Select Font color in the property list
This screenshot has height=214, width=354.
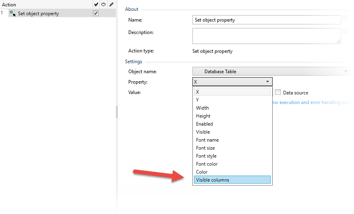tap(207, 164)
